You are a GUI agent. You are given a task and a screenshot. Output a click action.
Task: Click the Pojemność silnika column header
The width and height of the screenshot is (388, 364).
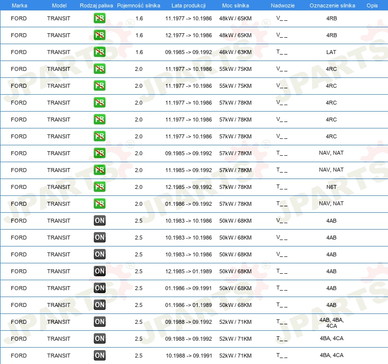pyautogui.click(x=138, y=5)
